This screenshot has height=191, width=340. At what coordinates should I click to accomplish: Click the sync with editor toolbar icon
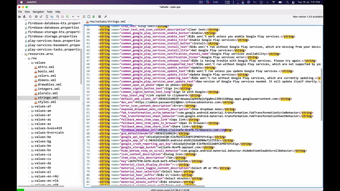coord(47,17)
